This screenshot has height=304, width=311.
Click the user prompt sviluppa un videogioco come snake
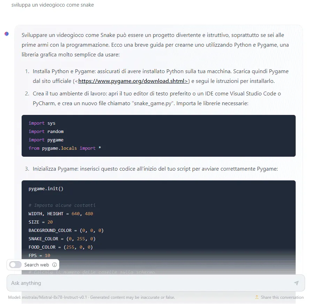(52, 5)
